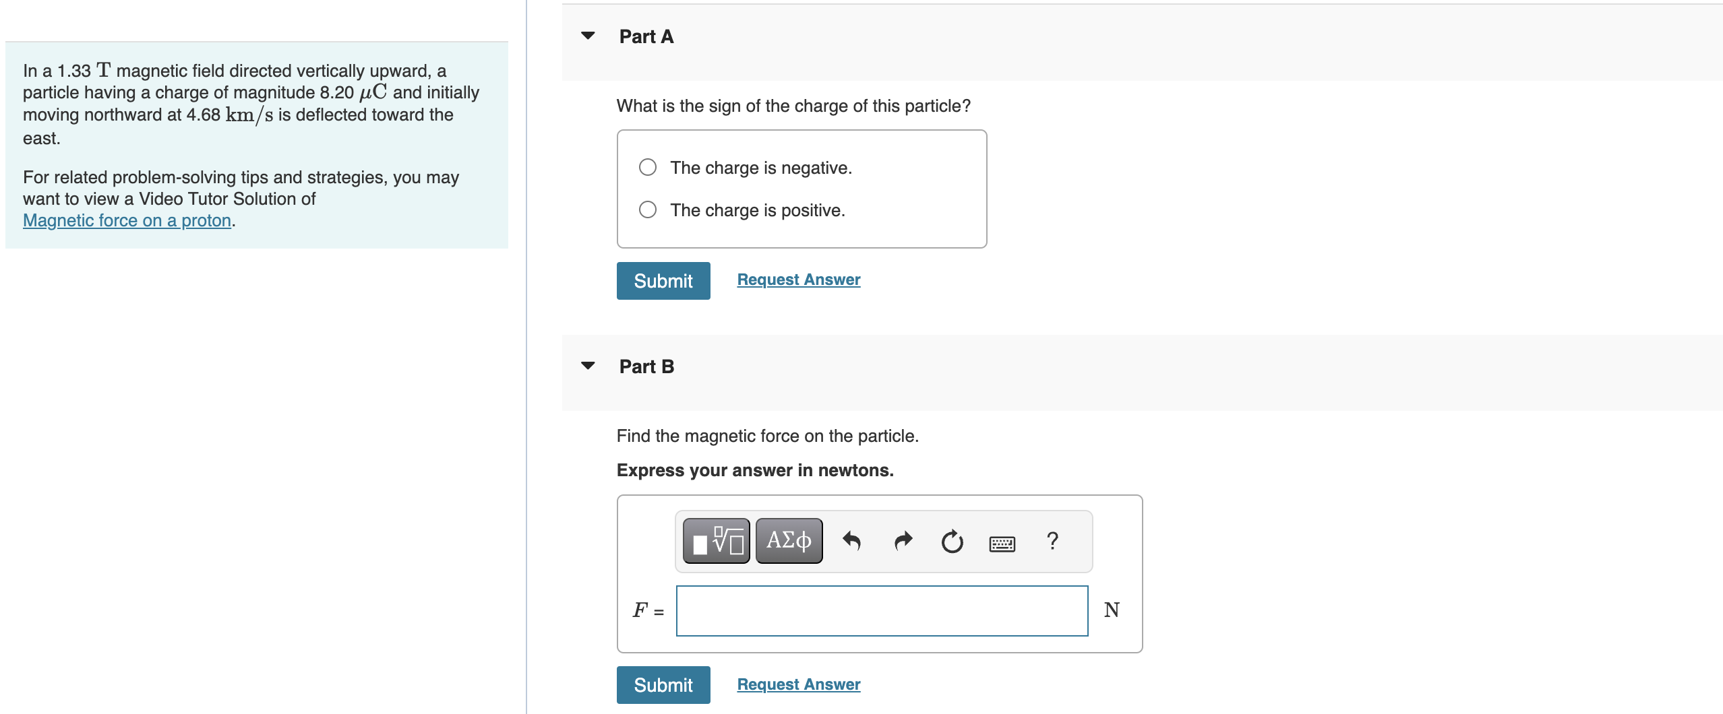Undo the last equation edit

(x=853, y=540)
